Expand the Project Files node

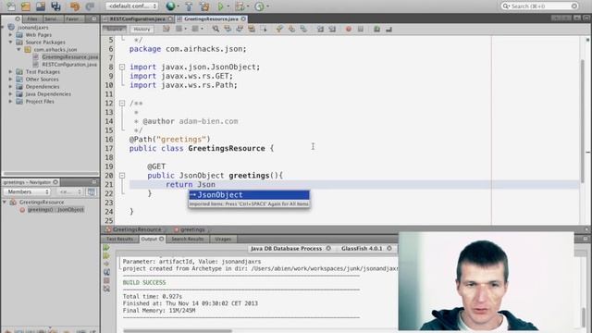(10, 101)
